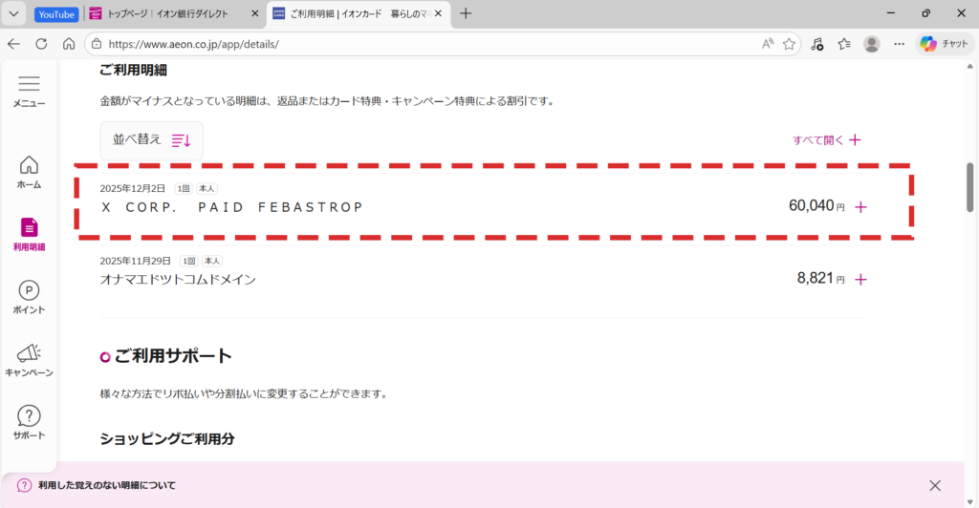Expand the X CORP. 60,040円 entry
The image size is (979, 508).
(x=860, y=207)
